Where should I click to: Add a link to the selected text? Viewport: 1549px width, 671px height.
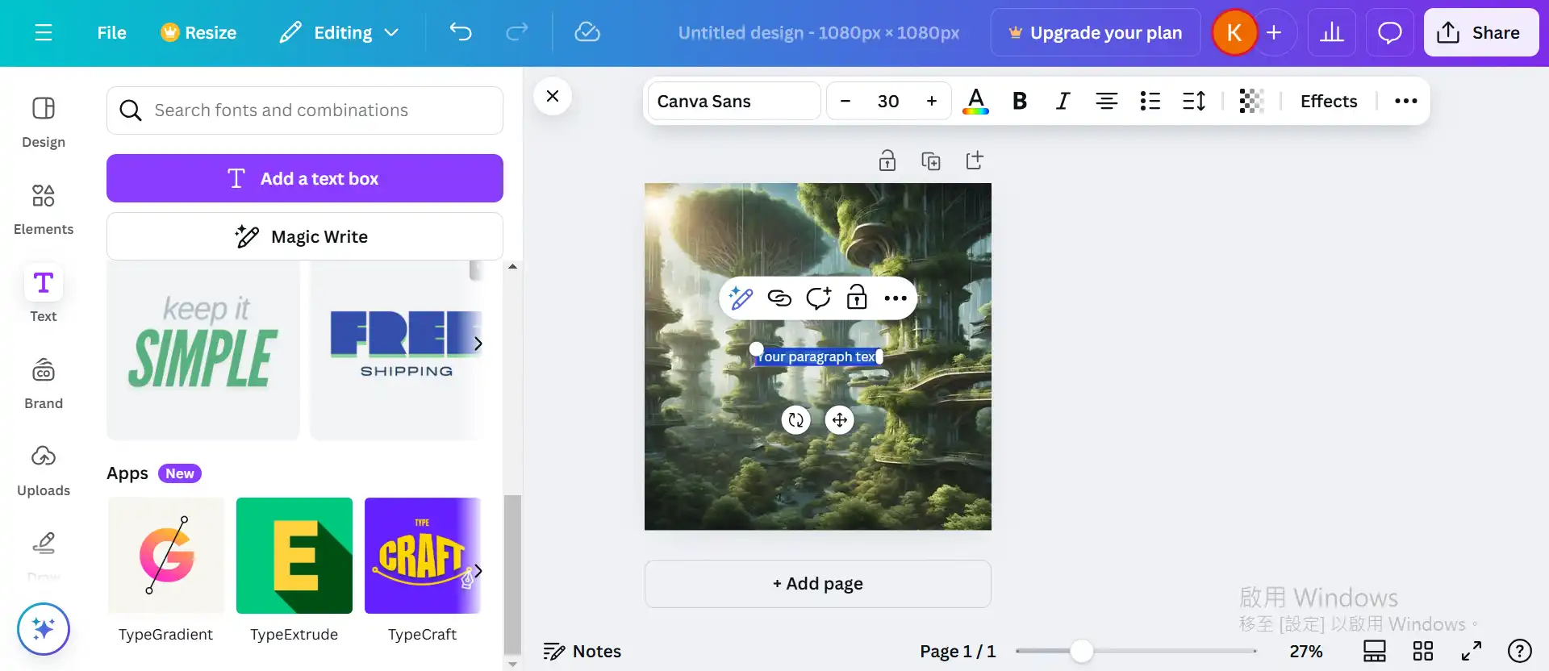coord(779,298)
